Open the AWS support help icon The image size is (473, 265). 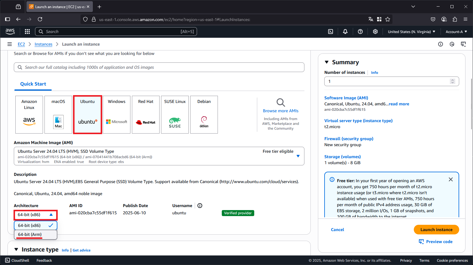coord(360,32)
